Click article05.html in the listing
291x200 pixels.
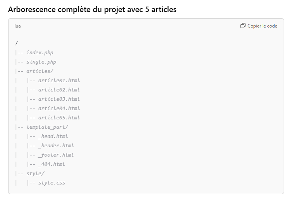tap(59, 117)
